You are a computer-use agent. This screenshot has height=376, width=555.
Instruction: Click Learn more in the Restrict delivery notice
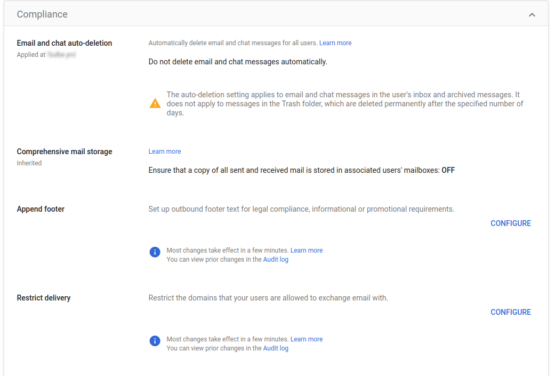[x=306, y=339]
